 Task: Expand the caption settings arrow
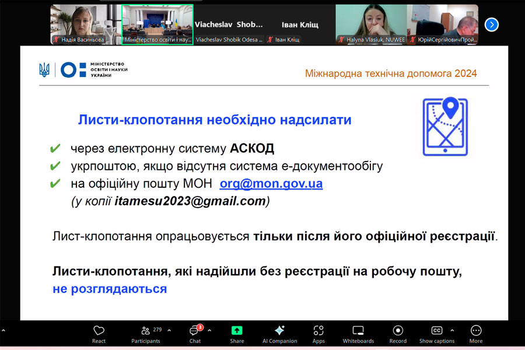pyautogui.click(x=452, y=330)
